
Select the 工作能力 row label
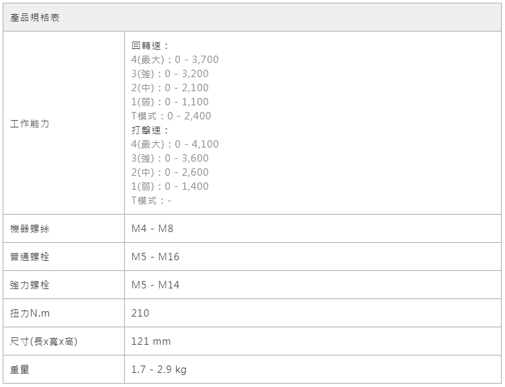(30, 124)
